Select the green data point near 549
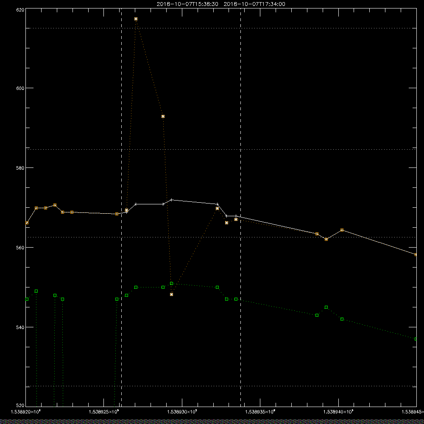The width and height of the screenshot is (424, 424). (x=36, y=291)
